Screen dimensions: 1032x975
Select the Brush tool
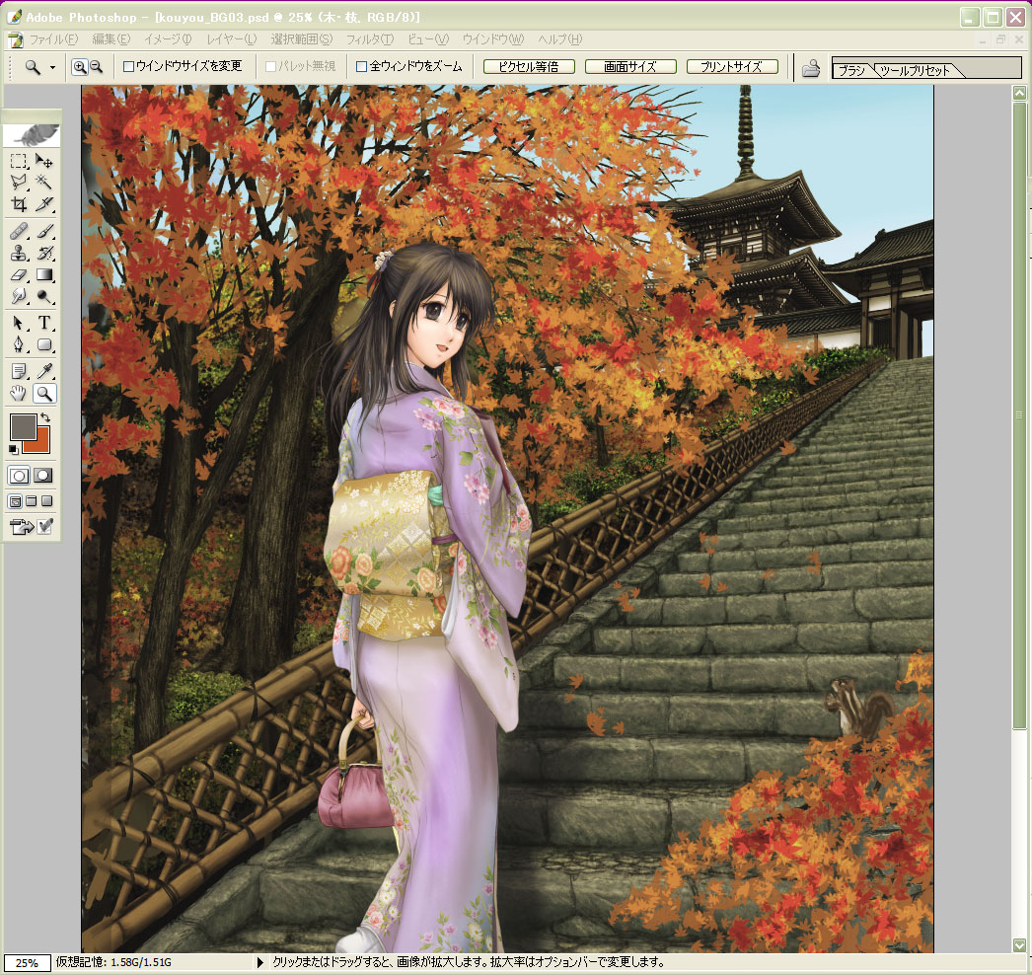(44, 231)
